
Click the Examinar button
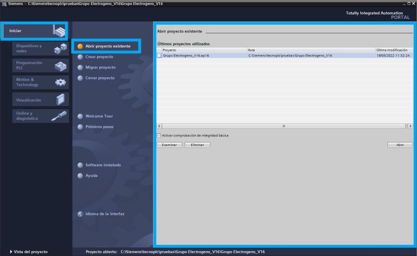tap(169, 145)
